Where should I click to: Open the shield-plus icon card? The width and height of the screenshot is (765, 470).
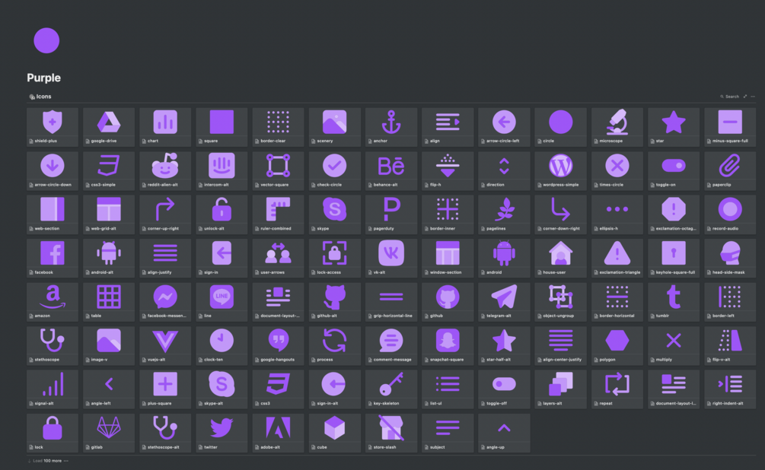[53, 127]
